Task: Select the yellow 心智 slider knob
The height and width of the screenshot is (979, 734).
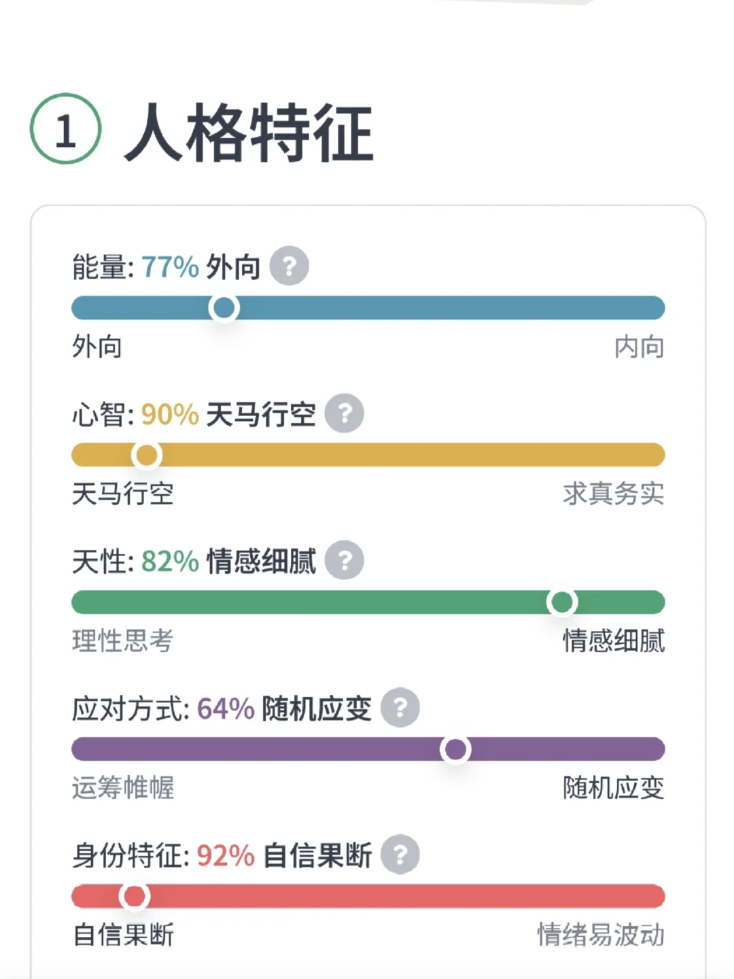Action: point(146,456)
